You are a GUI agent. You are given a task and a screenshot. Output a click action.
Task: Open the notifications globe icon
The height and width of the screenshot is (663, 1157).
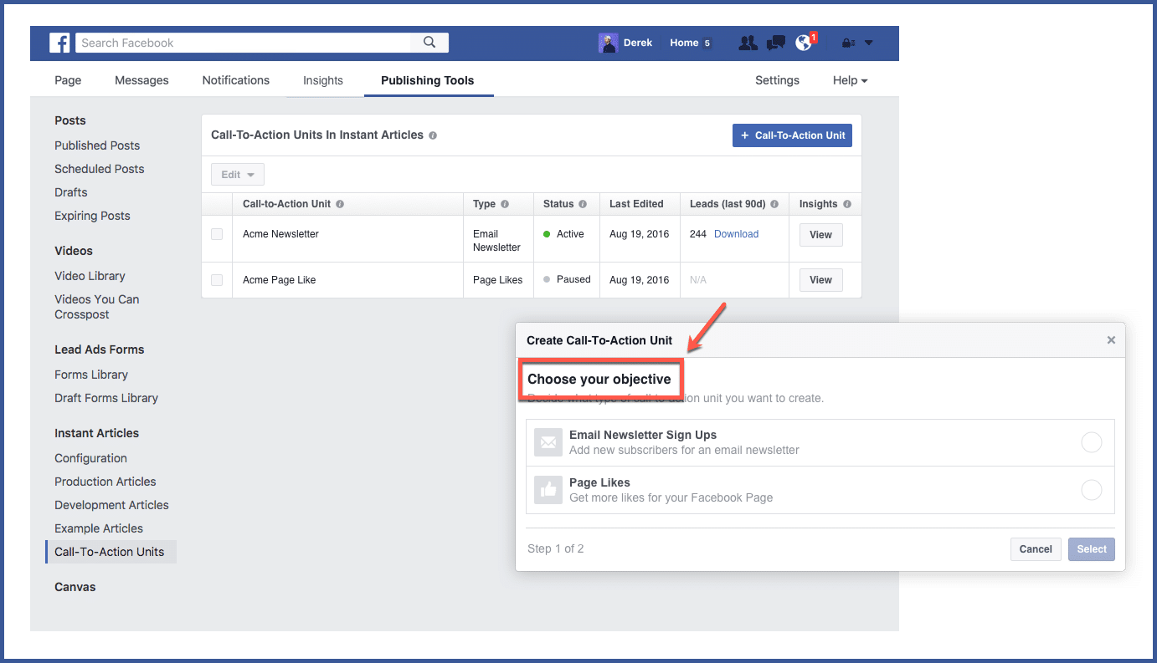[x=804, y=43]
